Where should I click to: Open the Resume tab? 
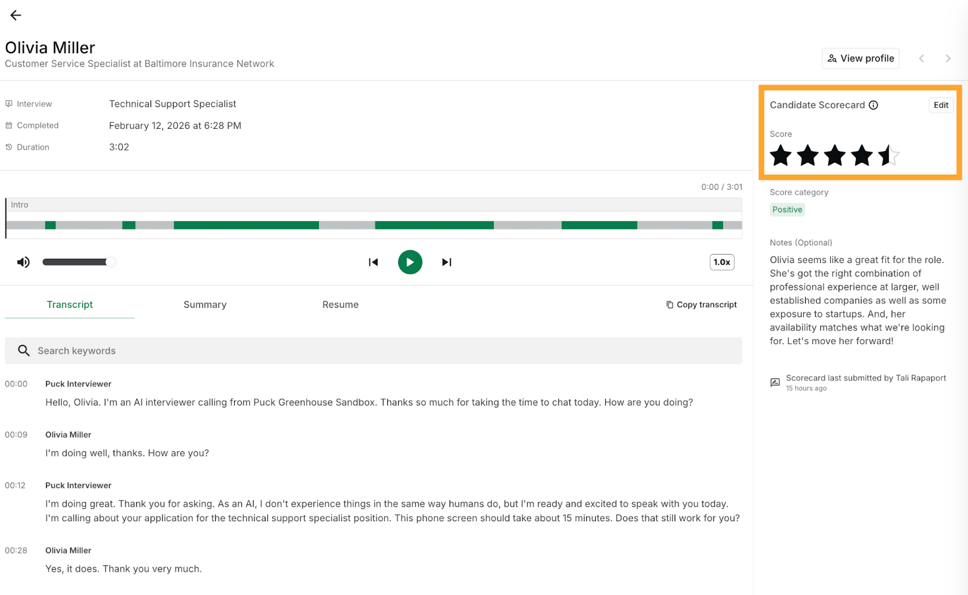pyautogui.click(x=341, y=305)
